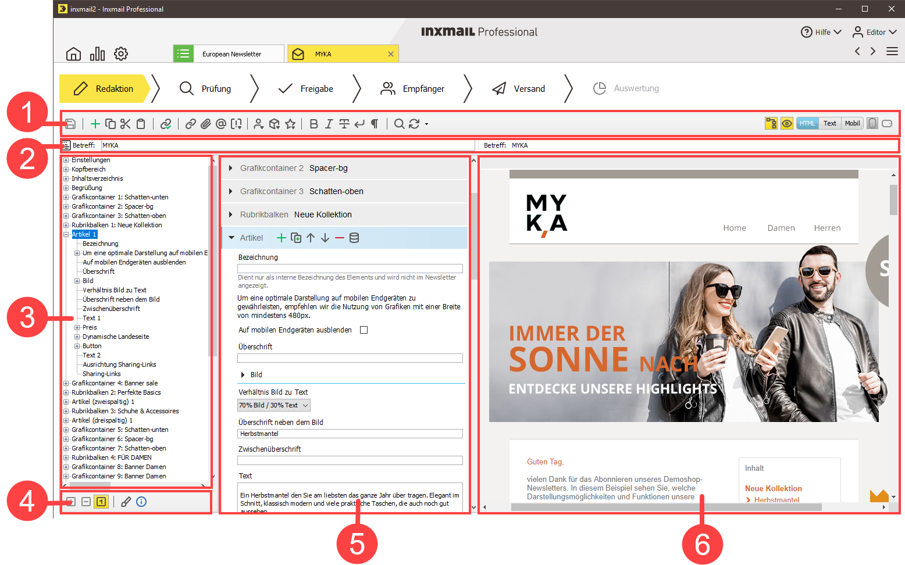
Task: Click the cube module icon in toolbar
Action: coord(275,124)
